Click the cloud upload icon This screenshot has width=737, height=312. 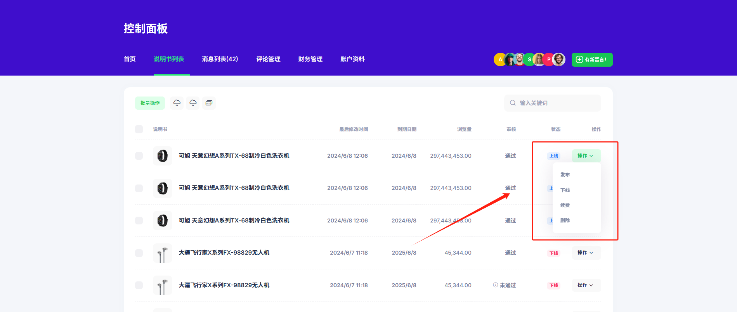[177, 103]
